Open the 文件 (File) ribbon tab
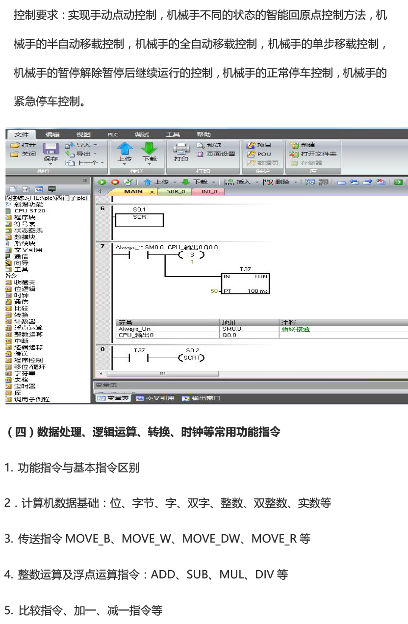This screenshot has height=624, width=408. click(21, 134)
